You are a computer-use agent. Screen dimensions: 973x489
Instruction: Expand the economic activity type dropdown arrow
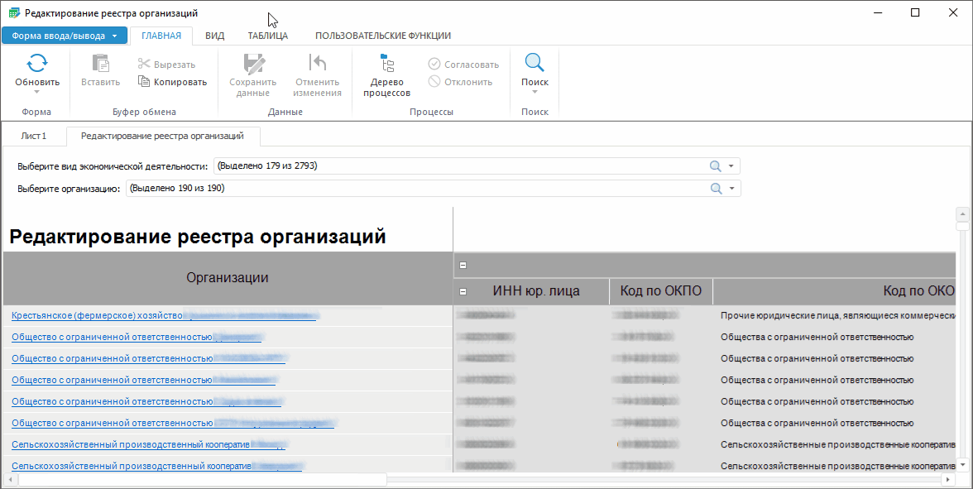(x=731, y=166)
